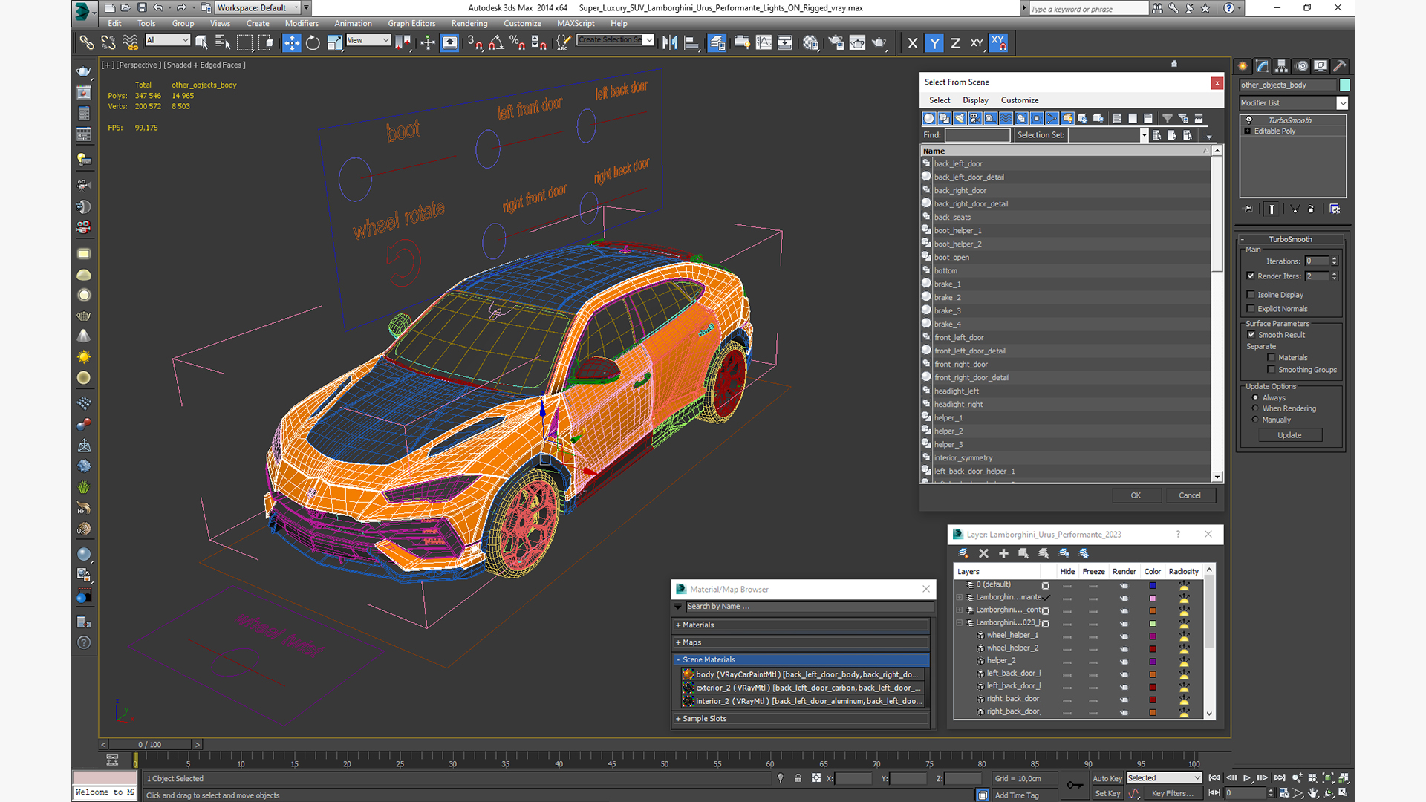
Task: Open the Align tool
Action: click(x=691, y=43)
